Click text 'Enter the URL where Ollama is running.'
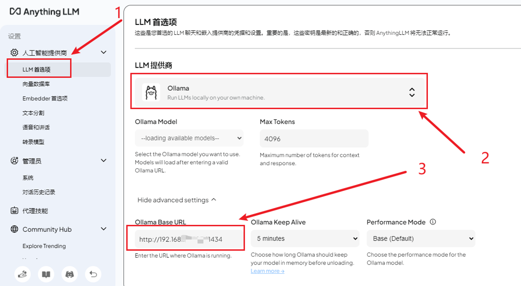 183,256
